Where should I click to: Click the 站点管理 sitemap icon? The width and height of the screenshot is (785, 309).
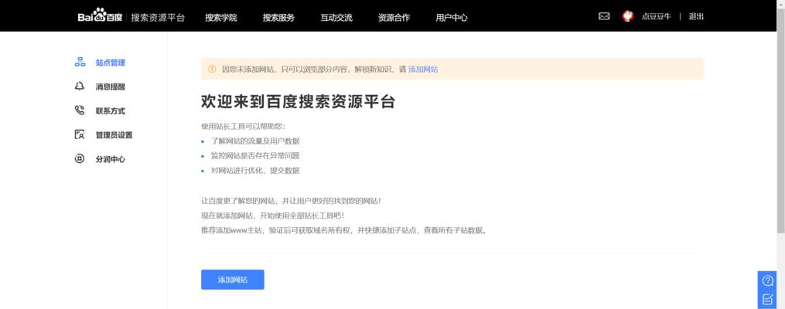[80, 62]
